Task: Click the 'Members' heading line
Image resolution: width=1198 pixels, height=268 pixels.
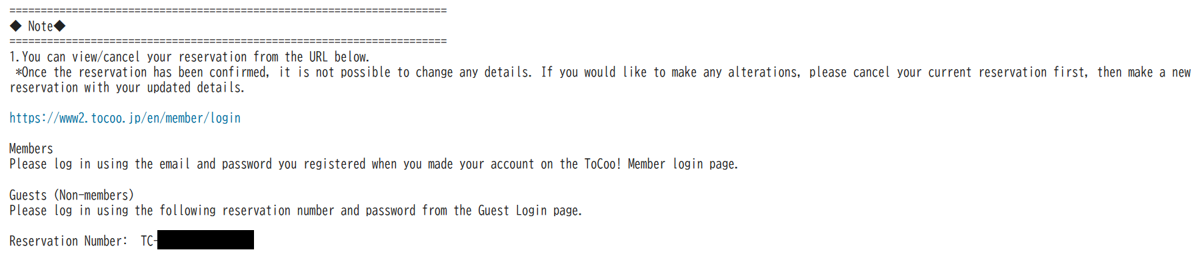Action: click(x=31, y=149)
